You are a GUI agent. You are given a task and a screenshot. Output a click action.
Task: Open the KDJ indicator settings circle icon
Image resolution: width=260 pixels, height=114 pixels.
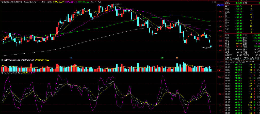coord(2,73)
